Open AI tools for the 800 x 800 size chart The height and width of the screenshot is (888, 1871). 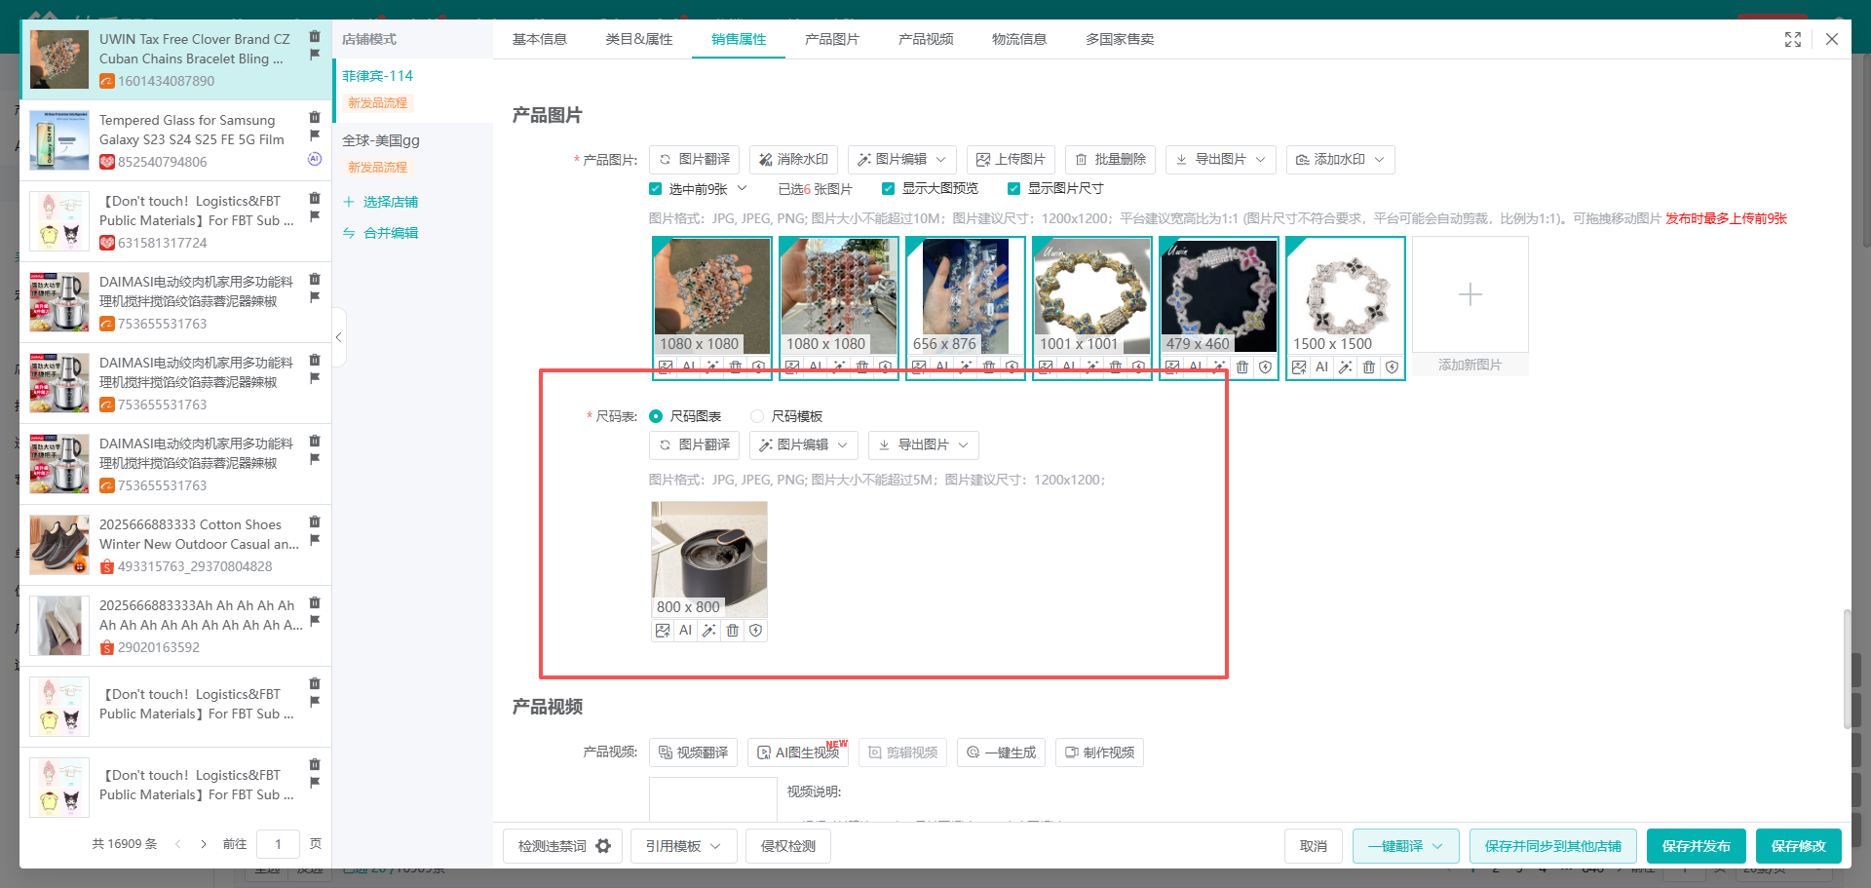pos(685,631)
